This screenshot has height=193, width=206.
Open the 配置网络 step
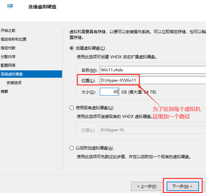[8, 65]
